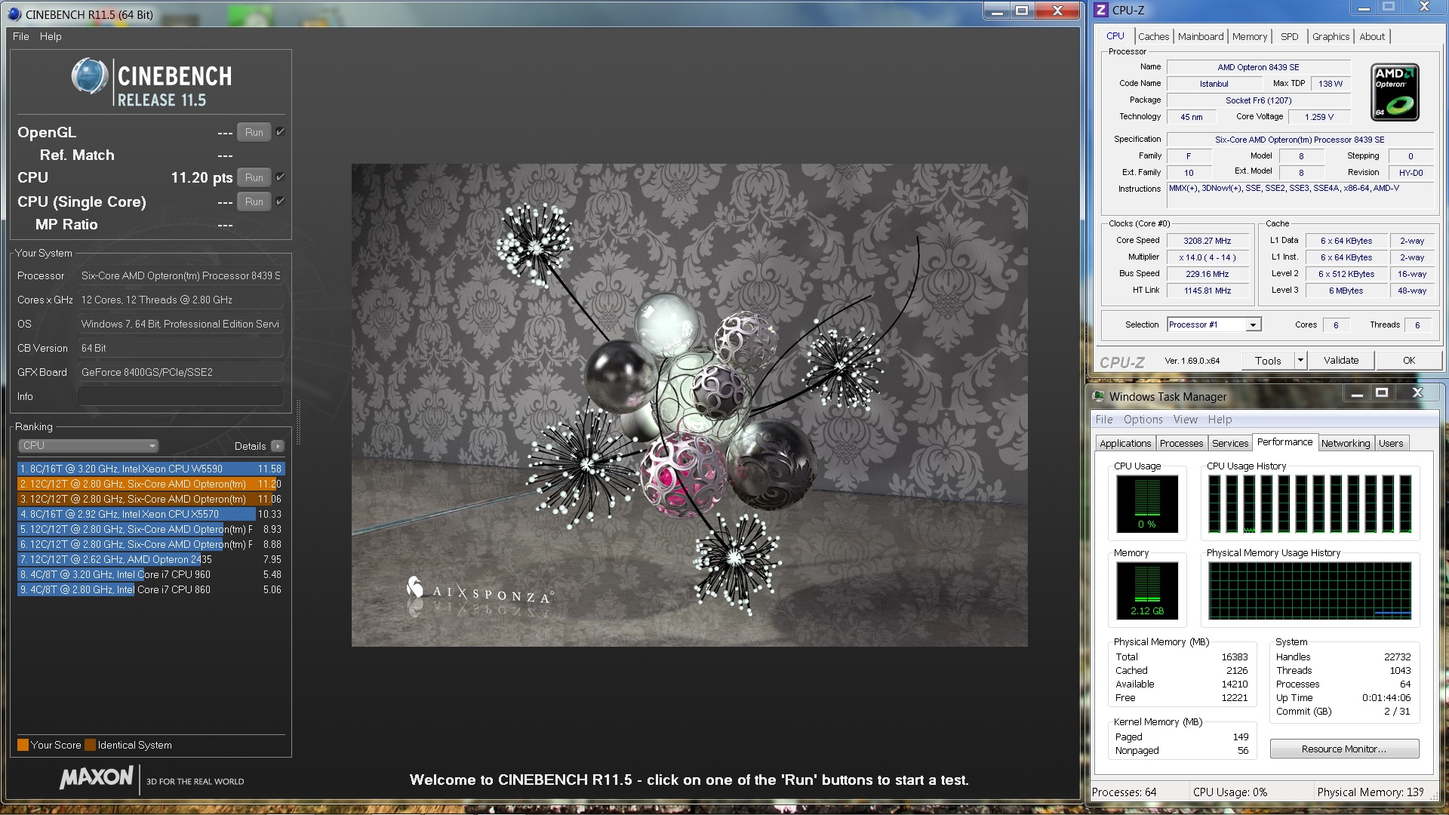
Task: Click the MAXON logo at bottom
Action: tap(97, 777)
